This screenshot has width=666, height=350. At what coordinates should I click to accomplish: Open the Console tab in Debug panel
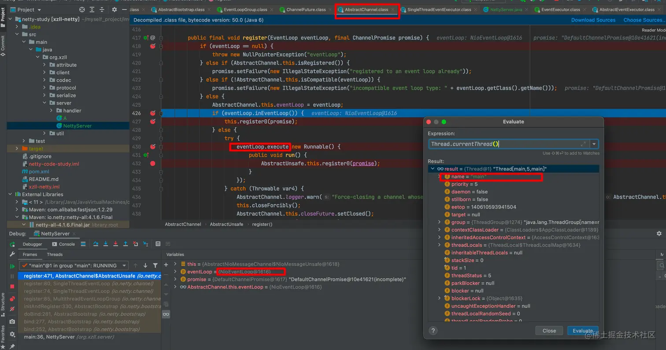63,244
